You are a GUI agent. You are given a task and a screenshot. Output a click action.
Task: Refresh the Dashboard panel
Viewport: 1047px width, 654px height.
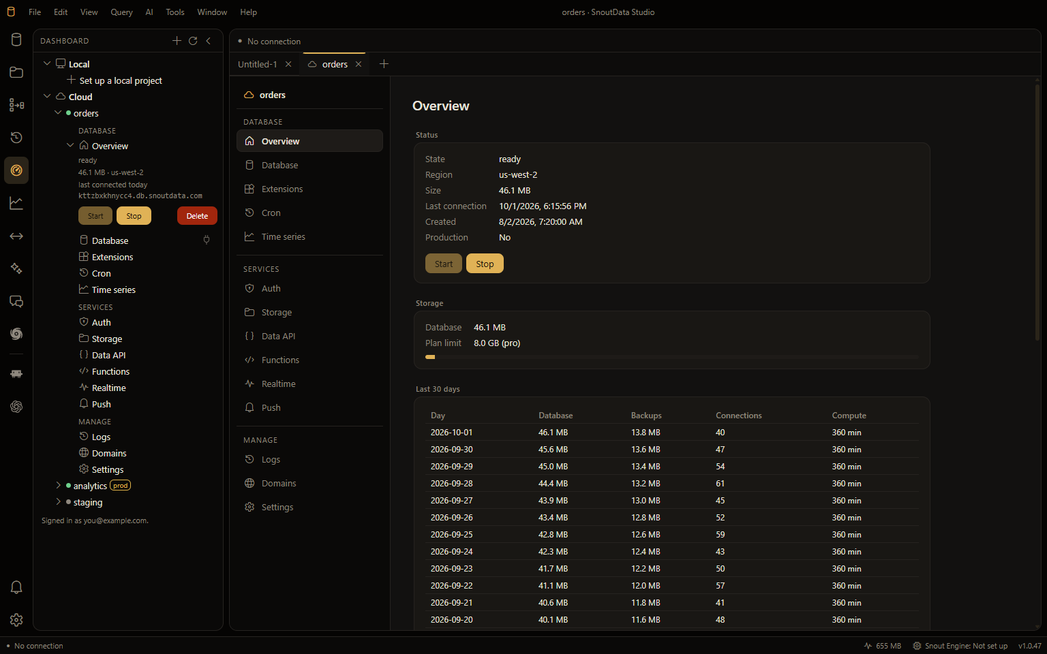(x=193, y=41)
